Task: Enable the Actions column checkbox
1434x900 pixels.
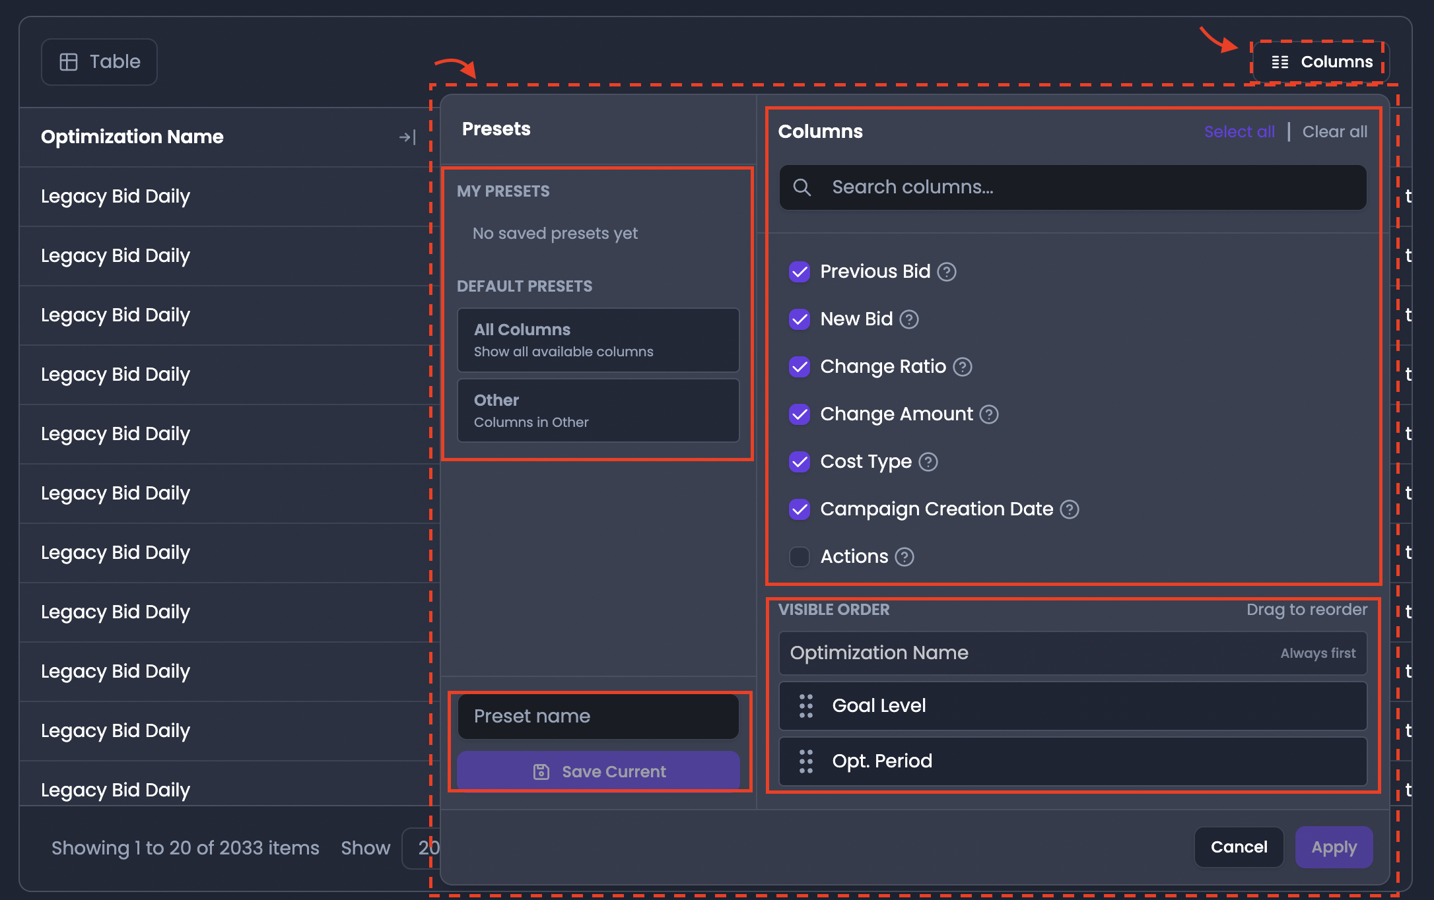Action: pyautogui.click(x=800, y=557)
